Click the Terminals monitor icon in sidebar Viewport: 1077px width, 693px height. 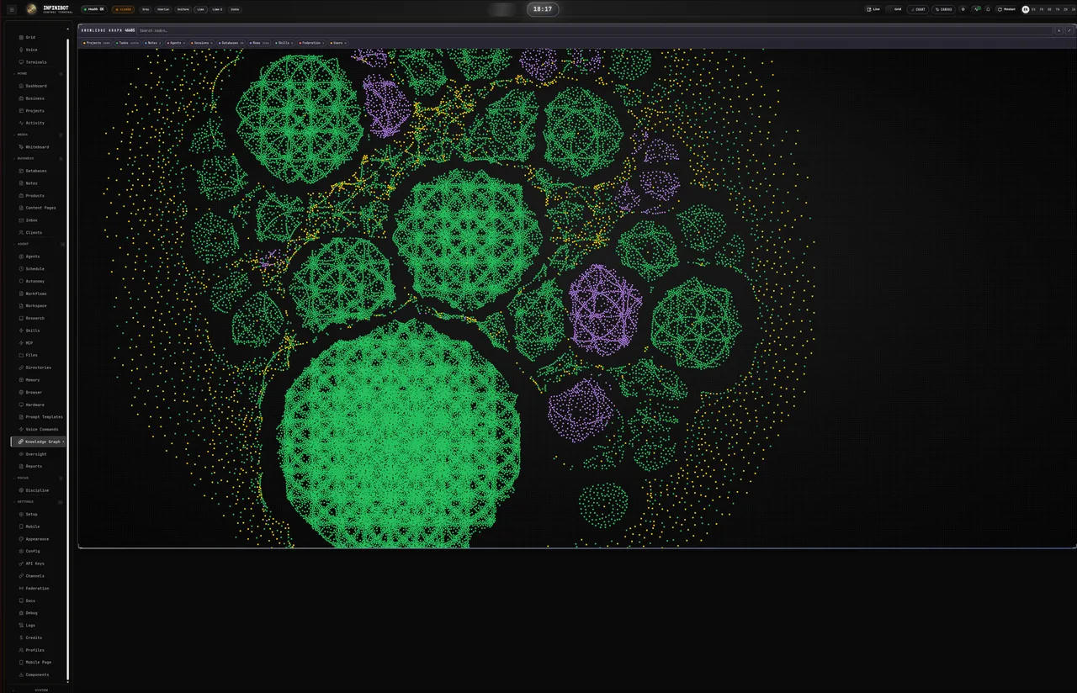click(20, 62)
